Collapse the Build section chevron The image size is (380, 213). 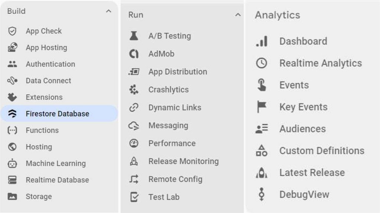[x=108, y=11]
